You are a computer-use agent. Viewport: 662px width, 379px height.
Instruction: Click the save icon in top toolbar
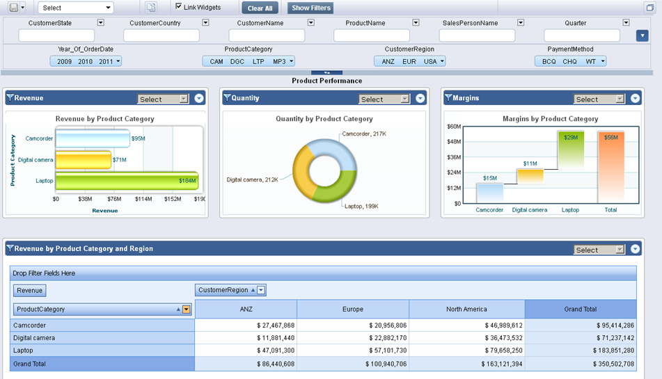[x=13, y=8]
